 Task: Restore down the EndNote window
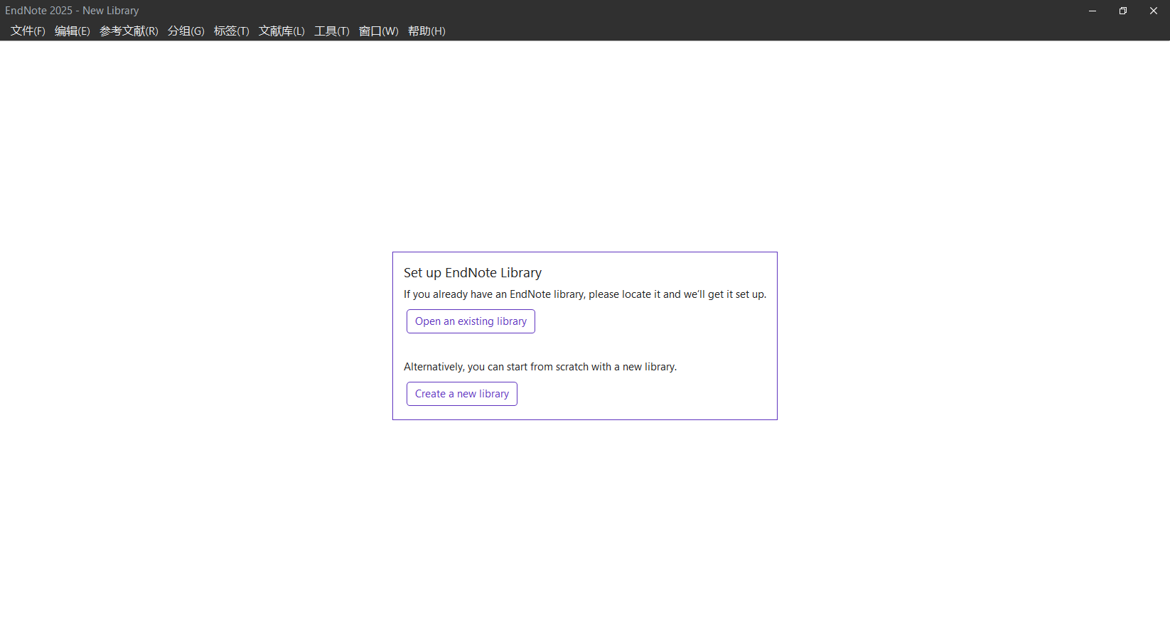1122,11
